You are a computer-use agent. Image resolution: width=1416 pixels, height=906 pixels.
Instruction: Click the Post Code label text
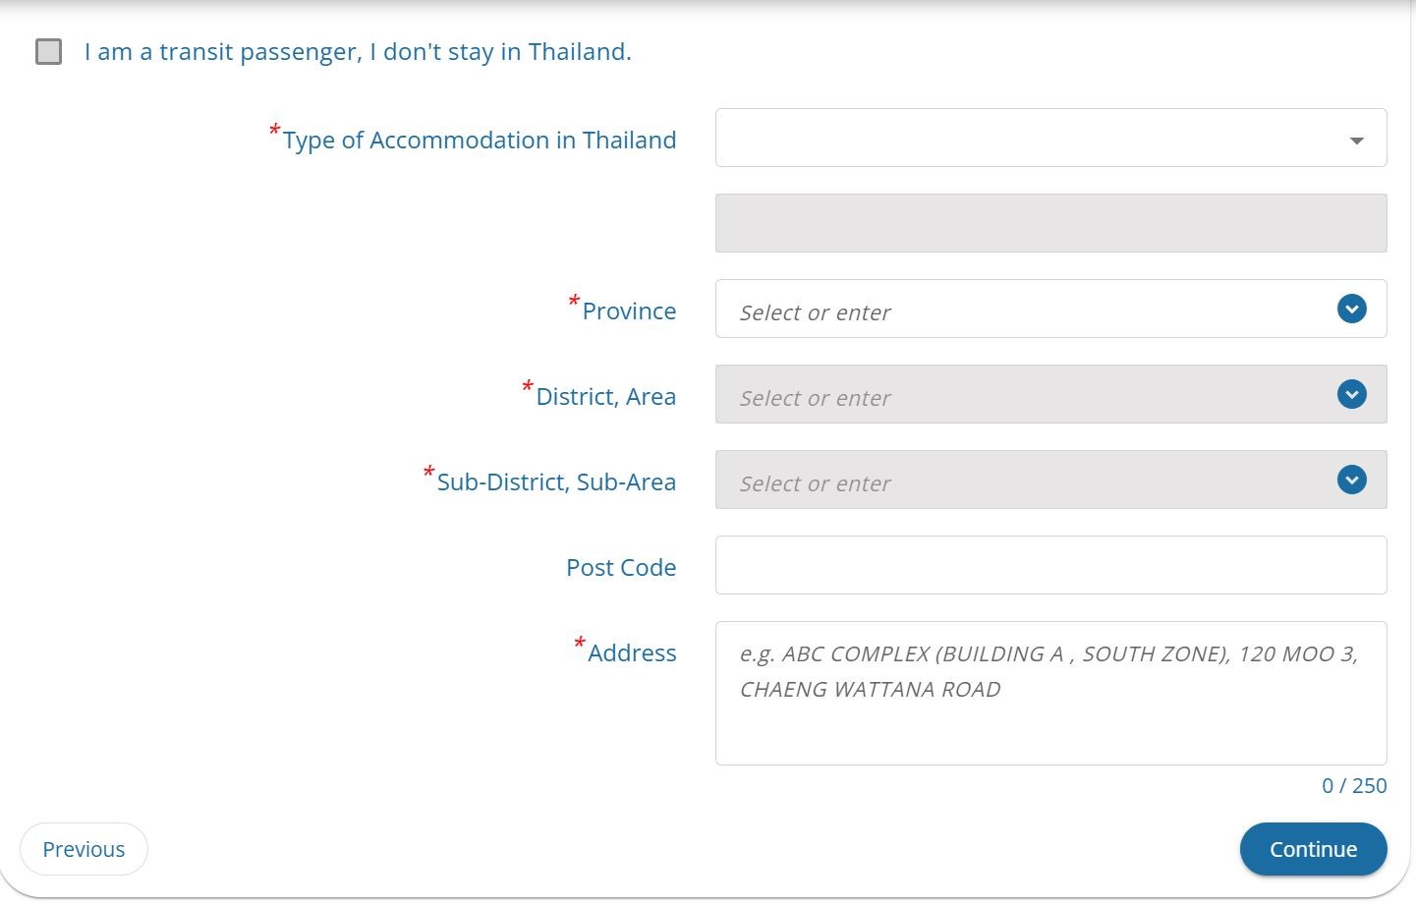pos(621,567)
